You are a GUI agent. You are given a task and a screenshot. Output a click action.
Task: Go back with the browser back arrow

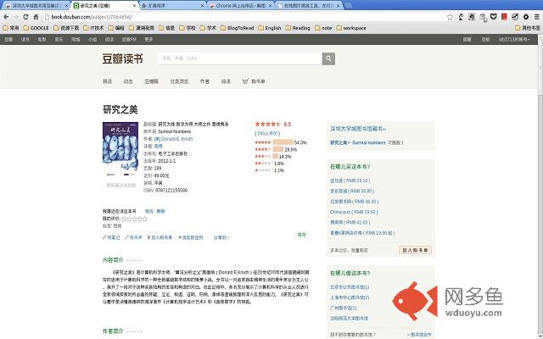click(x=6, y=17)
